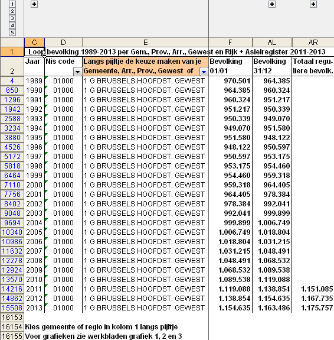Image resolution: width=334 pixels, height=340 pixels.
Task: Open the Gemeente filter dropdown arrow
Action: [204, 72]
